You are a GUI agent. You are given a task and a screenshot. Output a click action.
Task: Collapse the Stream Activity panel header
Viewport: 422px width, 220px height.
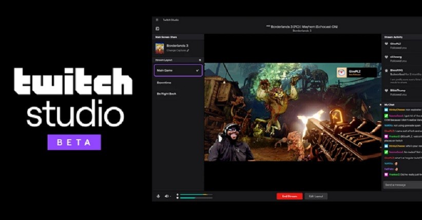point(393,37)
